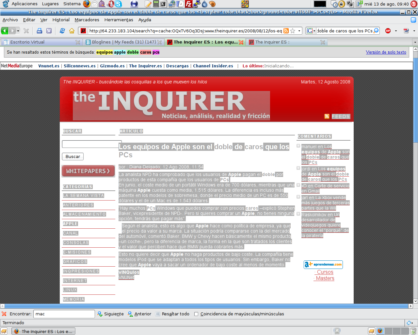This screenshot has height=335, width=418.
Task: Click the address bar URL field
Action: (185, 31)
